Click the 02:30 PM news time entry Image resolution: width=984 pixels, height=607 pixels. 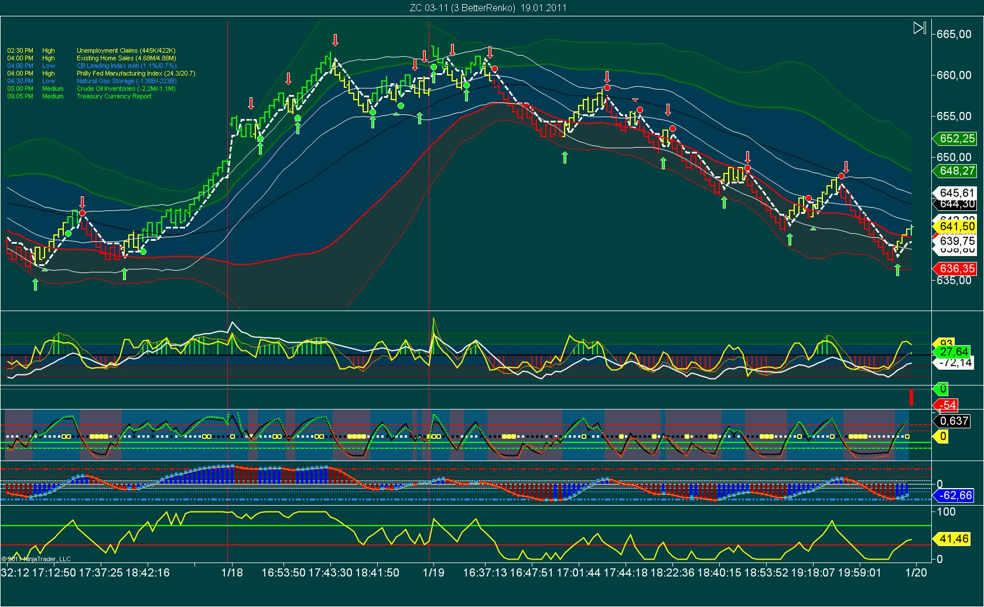tap(20, 51)
